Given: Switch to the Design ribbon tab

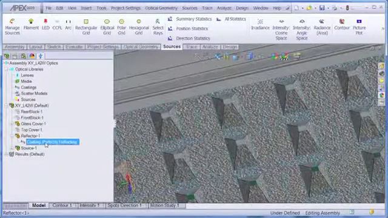Looking at the screenshot, I should tap(230, 47).
